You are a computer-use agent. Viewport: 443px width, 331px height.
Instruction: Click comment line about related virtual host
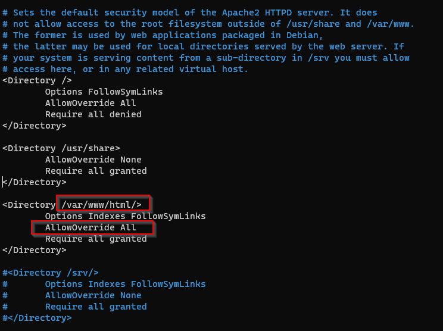point(125,69)
